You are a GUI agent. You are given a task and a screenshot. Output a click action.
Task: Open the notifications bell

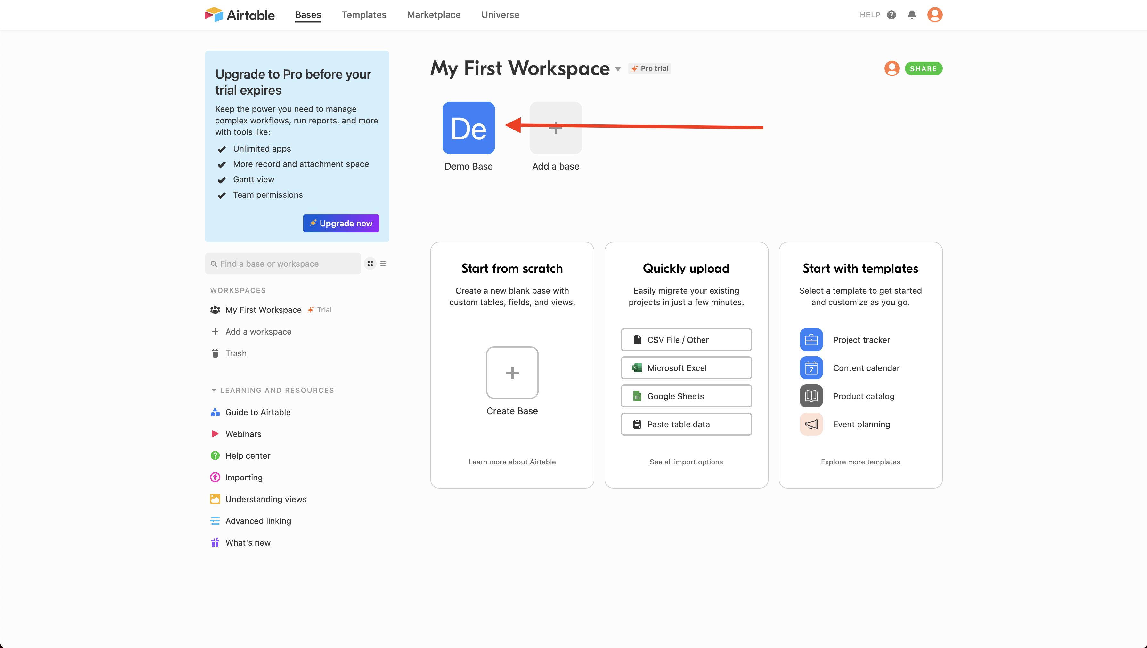point(912,15)
